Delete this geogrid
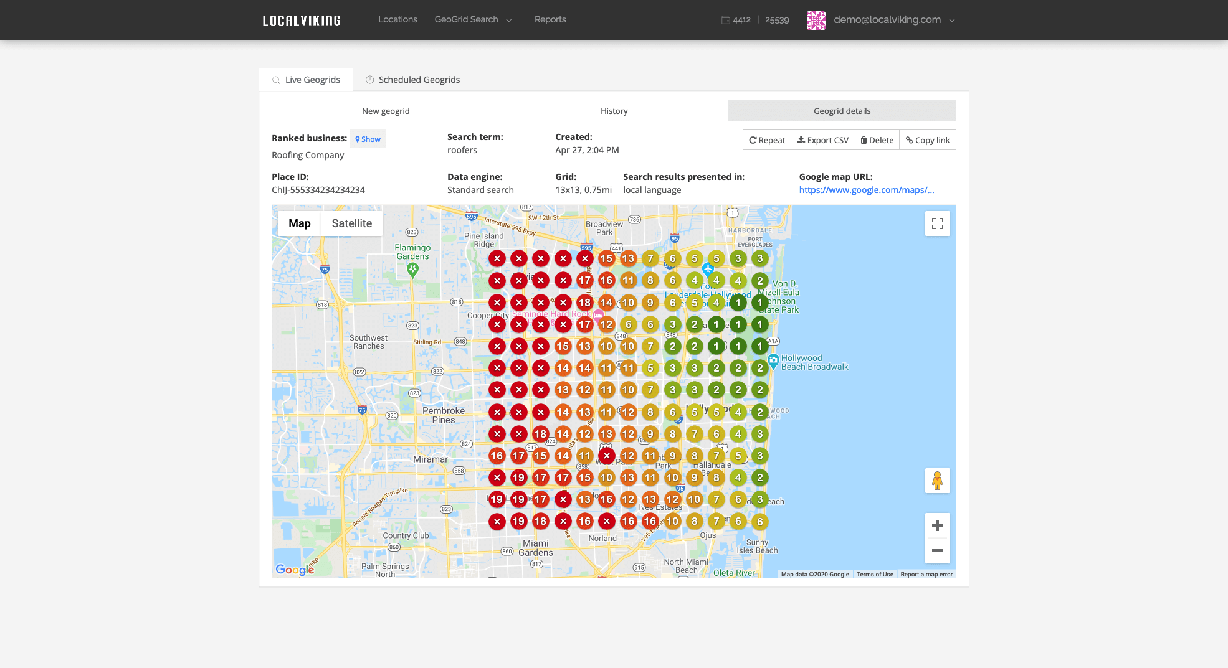The height and width of the screenshot is (668, 1228). coord(877,140)
